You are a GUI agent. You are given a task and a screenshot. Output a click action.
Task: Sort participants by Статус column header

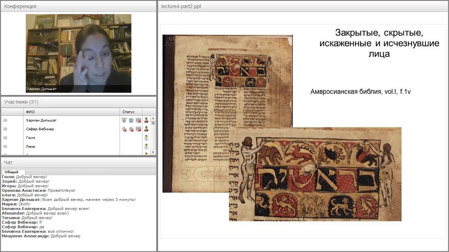(131, 112)
